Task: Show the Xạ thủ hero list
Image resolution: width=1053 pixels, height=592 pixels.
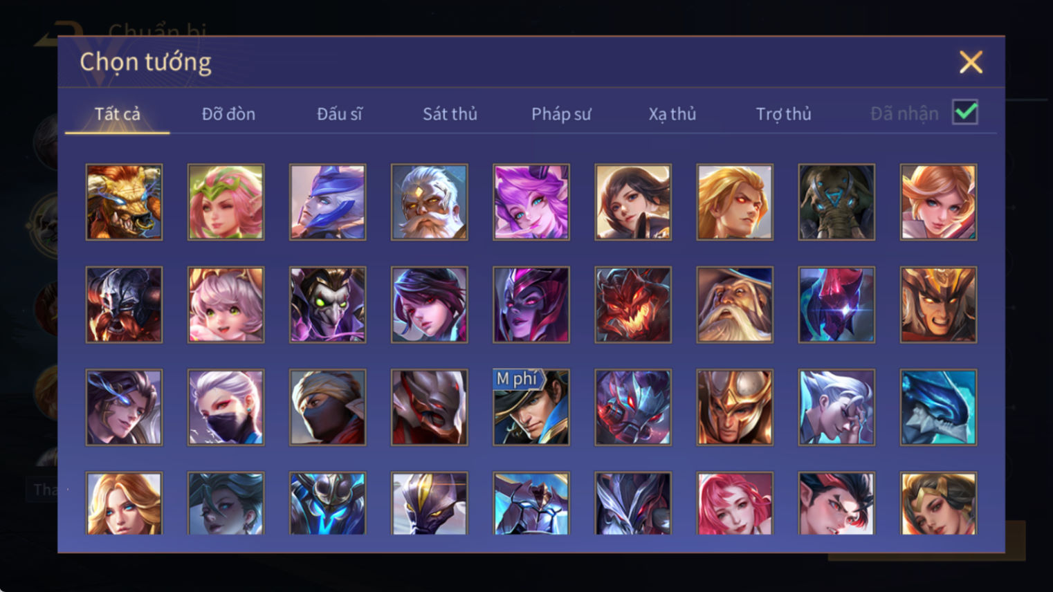Action: 672,114
